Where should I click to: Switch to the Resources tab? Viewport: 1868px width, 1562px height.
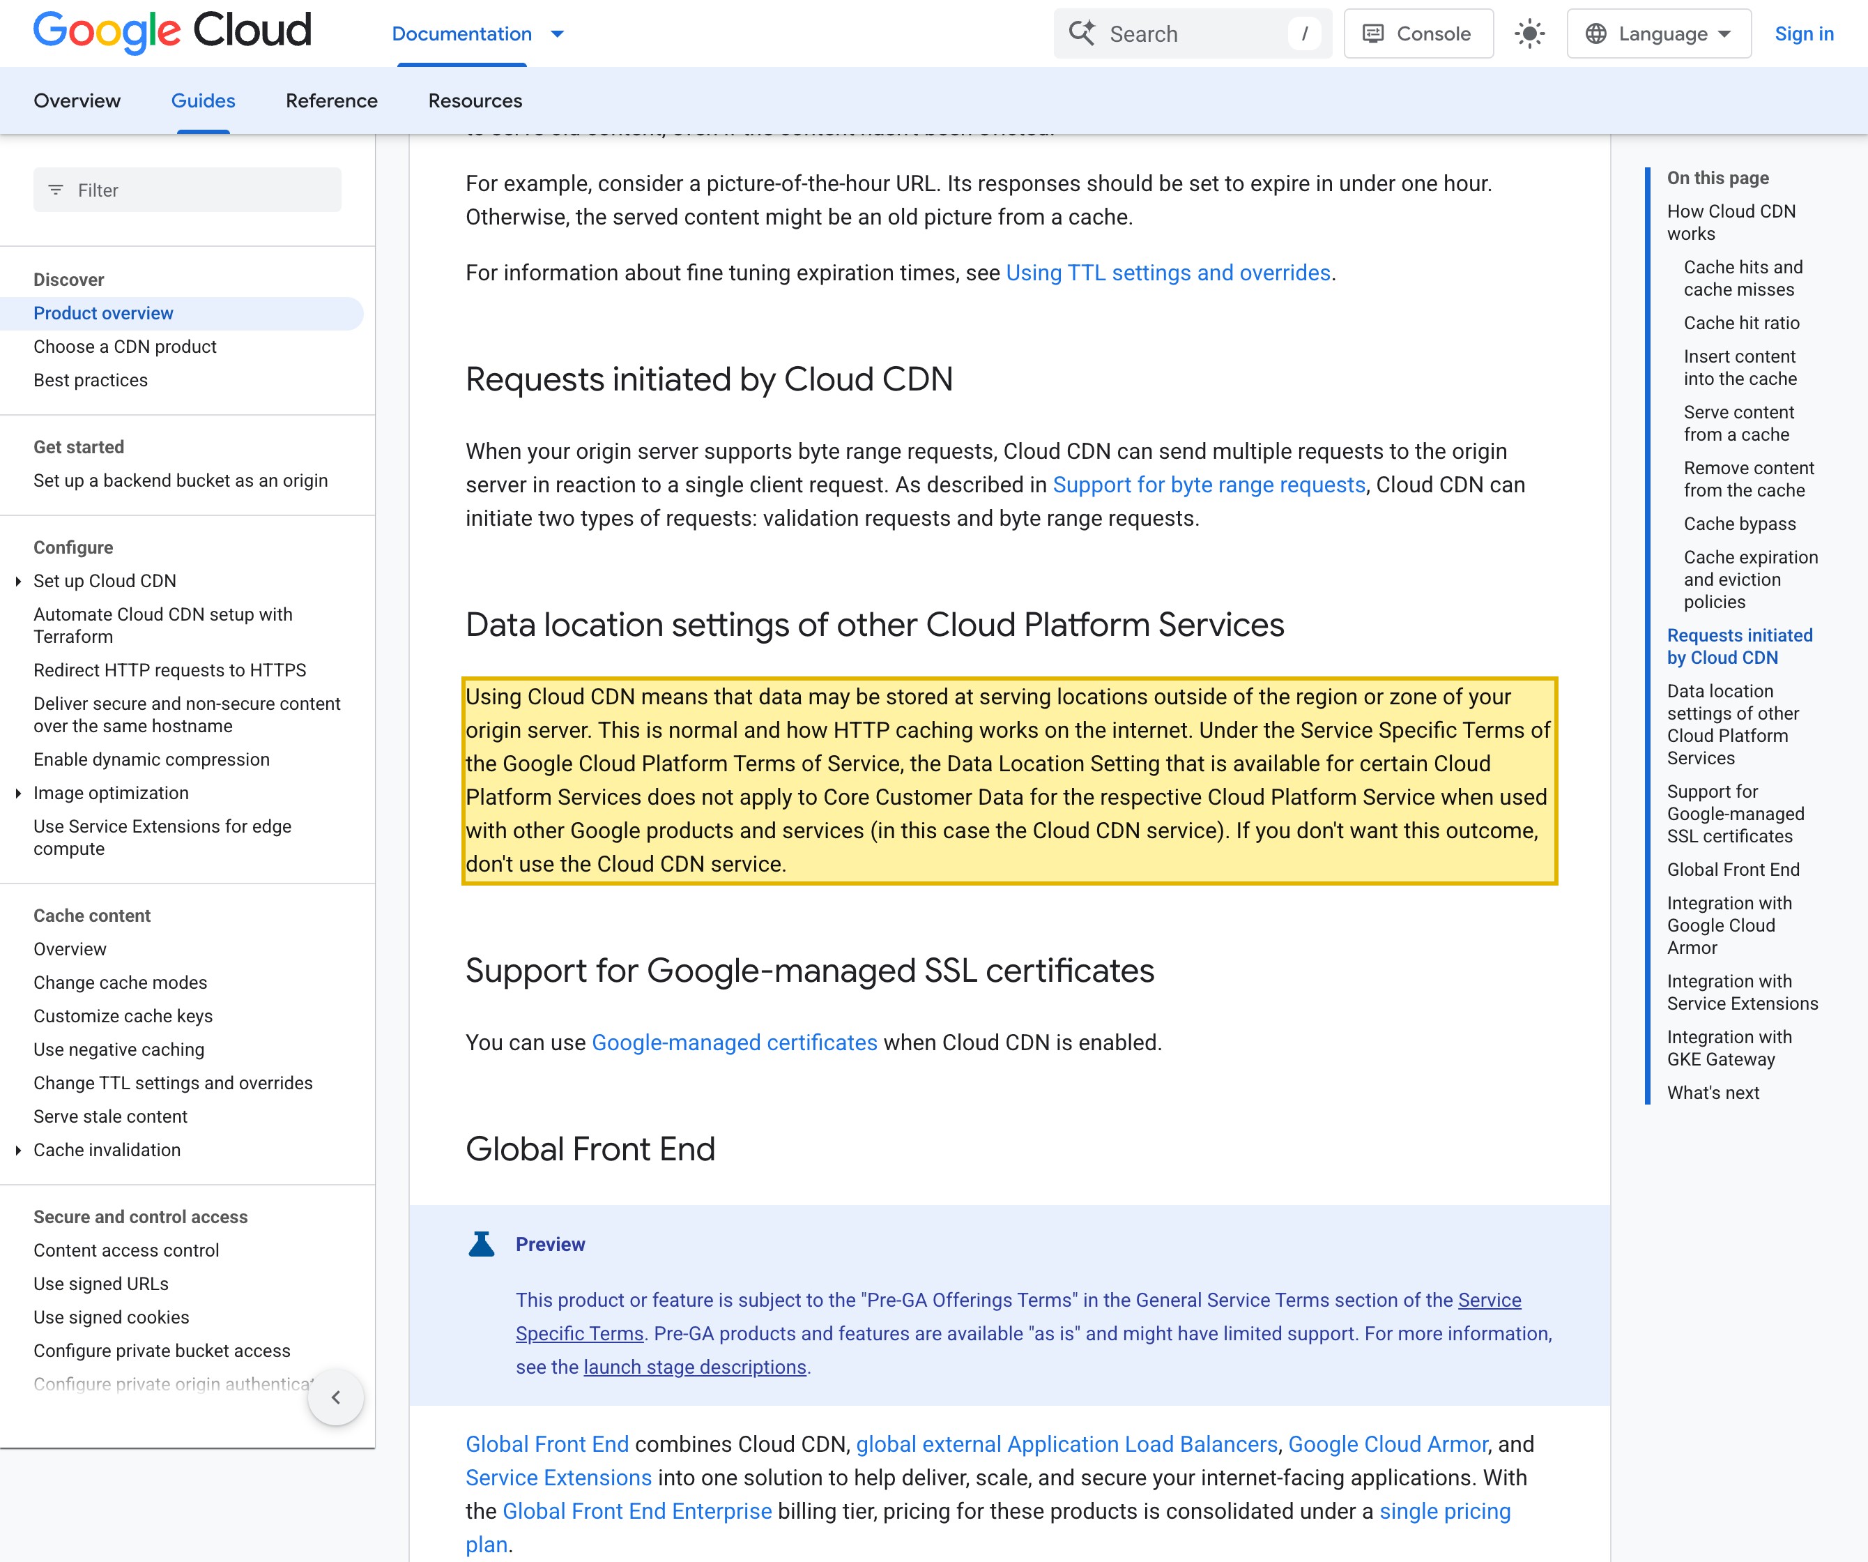coord(475,100)
